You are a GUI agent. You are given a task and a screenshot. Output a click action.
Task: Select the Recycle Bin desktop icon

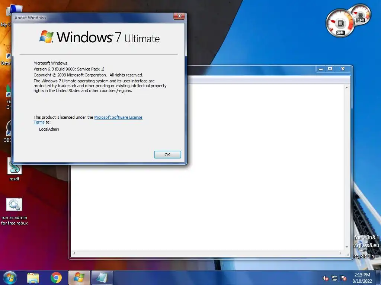pyautogui.click(x=364, y=250)
